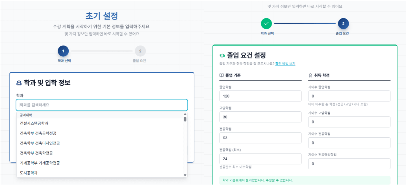Select 도시공학과 from the department list
The height and width of the screenshot is (186, 406).
29,173
